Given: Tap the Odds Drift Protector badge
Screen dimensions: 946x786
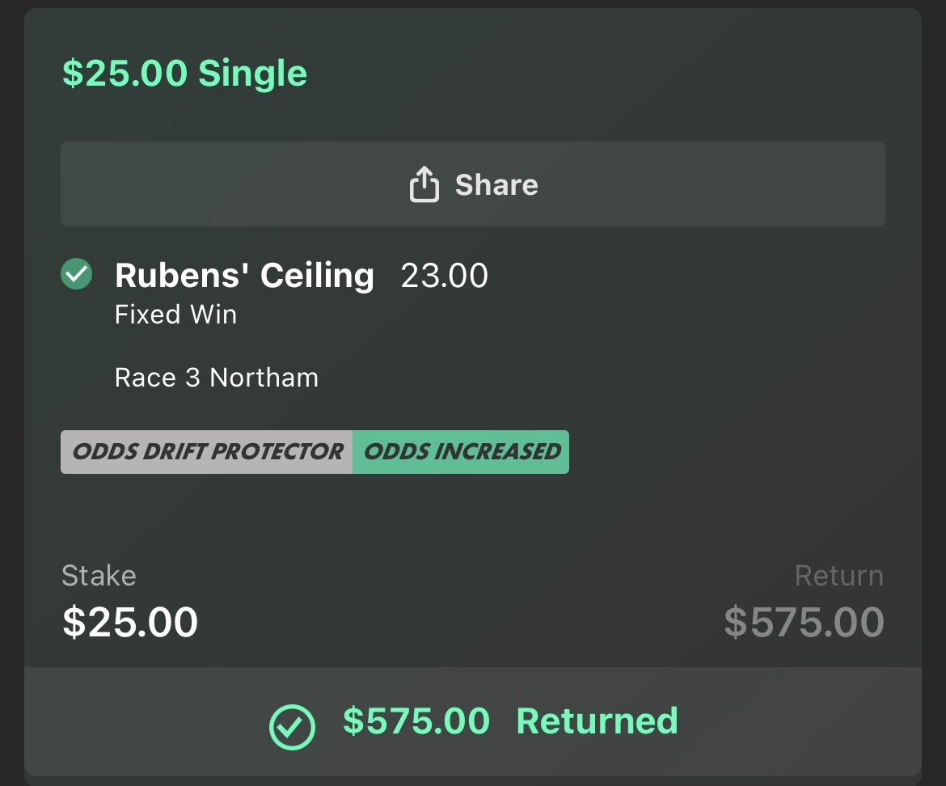Looking at the screenshot, I should (207, 451).
